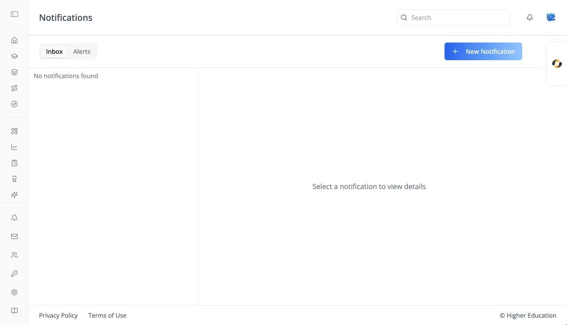This screenshot has height=325, width=567.
Task: Open the graduation cap icon in sidebar
Action: pyautogui.click(x=14, y=56)
